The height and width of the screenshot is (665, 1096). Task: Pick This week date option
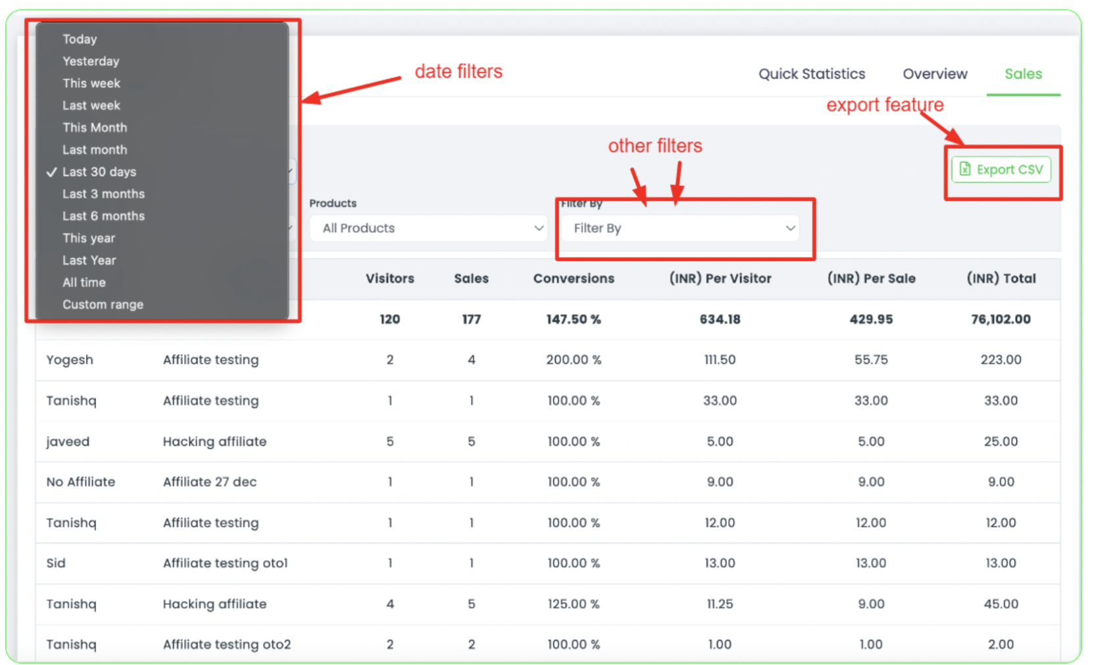click(x=91, y=83)
